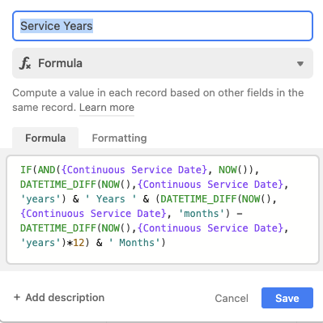Click the field type dropdown arrow
Screen dimensions: 323x323
[300, 64]
